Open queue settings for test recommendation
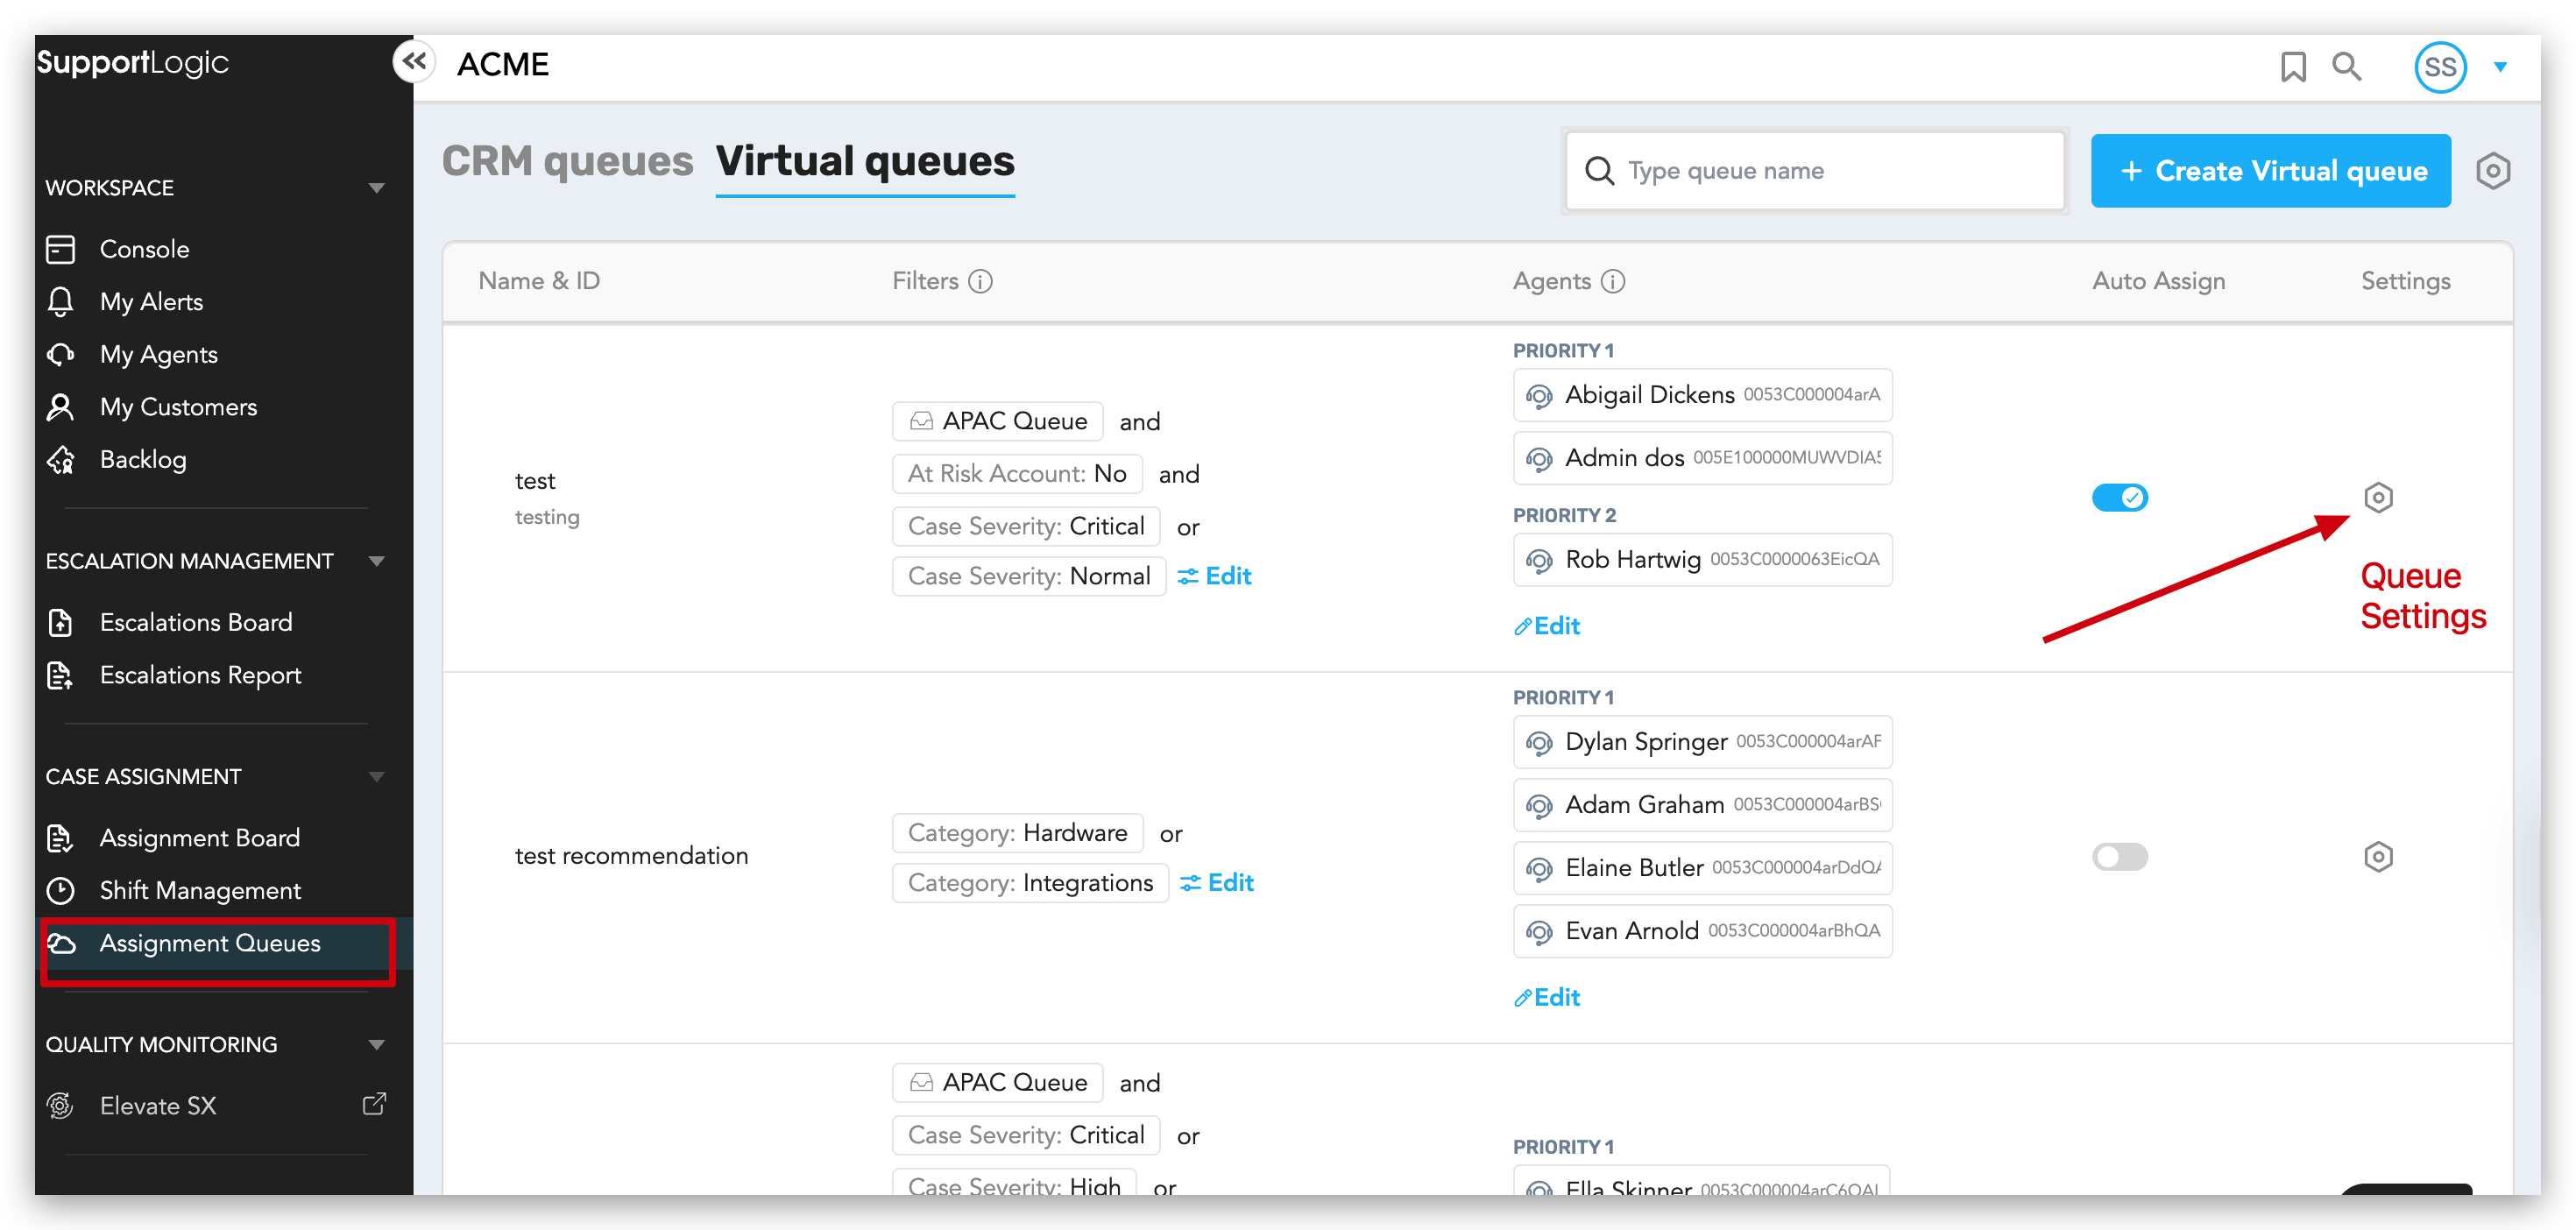This screenshot has height=1230, width=2576. (x=2377, y=856)
